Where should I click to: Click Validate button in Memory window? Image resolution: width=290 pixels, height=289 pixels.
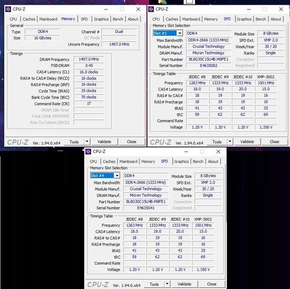click(x=104, y=142)
